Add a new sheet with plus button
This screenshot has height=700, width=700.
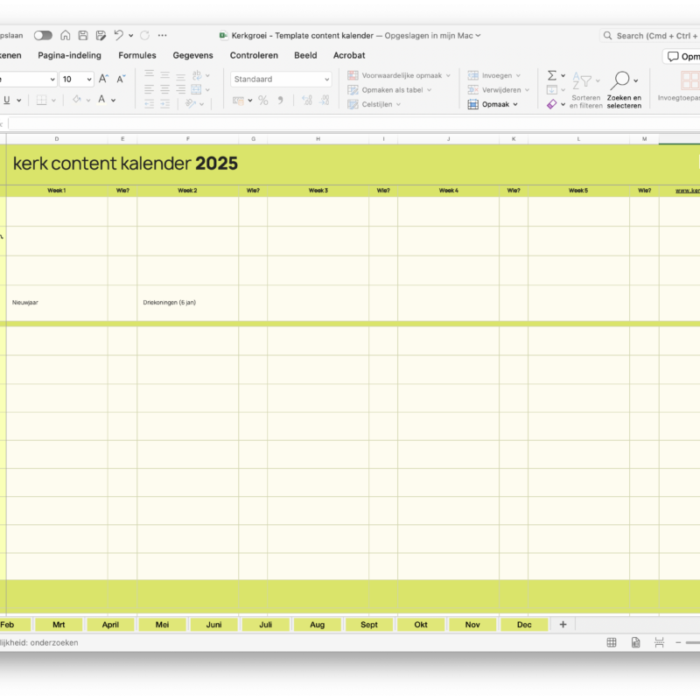[563, 625]
